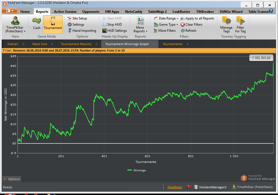Open the SitNGo Wizard tab

pyautogui.click(x=231, y=11)
